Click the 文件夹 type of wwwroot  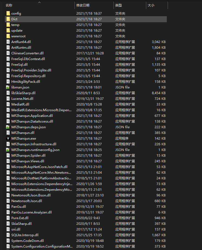click(x=120, y=36)
